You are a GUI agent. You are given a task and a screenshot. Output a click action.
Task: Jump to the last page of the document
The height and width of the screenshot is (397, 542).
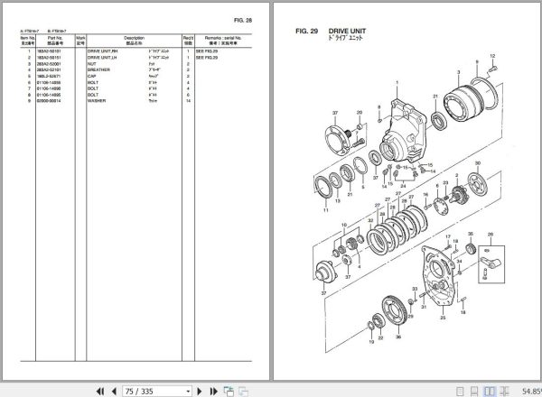point(213,391)
